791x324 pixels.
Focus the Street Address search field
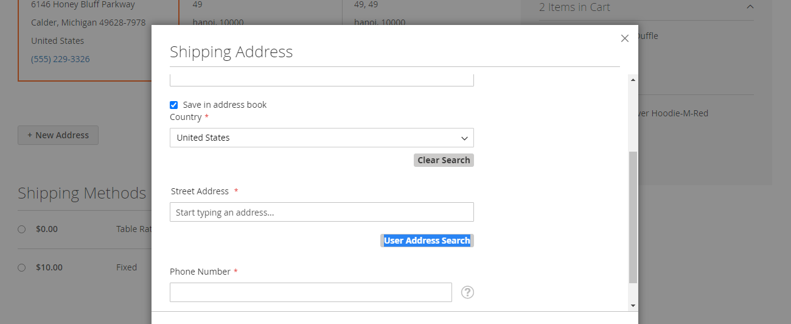pyautogui.click(x=321, y=213)
